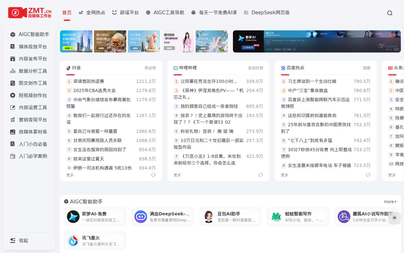Open DeepSeek网页版 navigation item

[267, 13]
